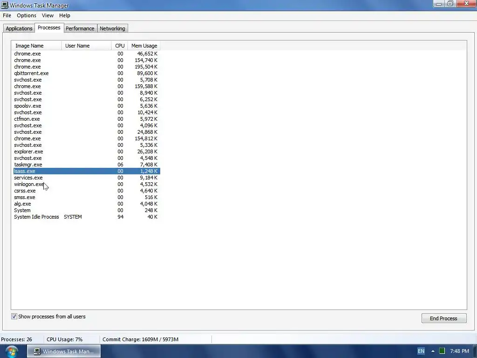Viewport: 477px width, 358px height.
Task: Click Windows Task Manager taskbar button
Action: [63, 351]
